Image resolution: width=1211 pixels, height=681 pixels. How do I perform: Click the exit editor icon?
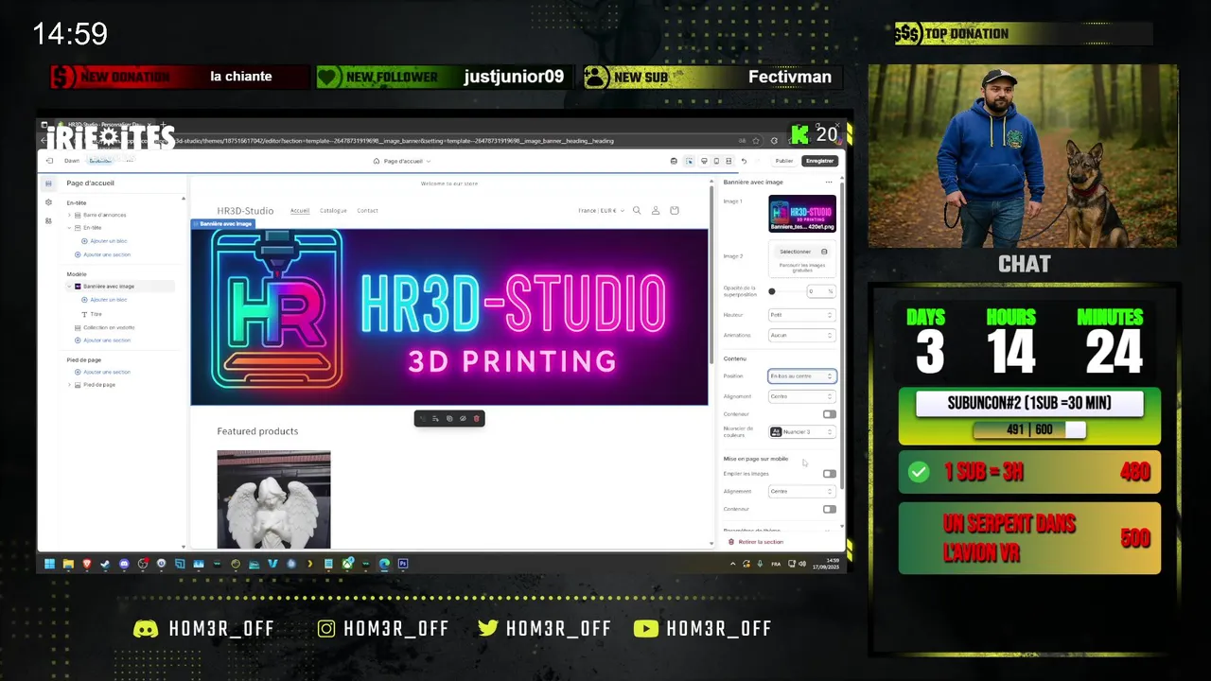[49, 161]
